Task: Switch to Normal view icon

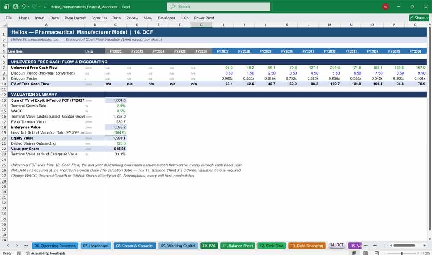Action: coord(354,253)
